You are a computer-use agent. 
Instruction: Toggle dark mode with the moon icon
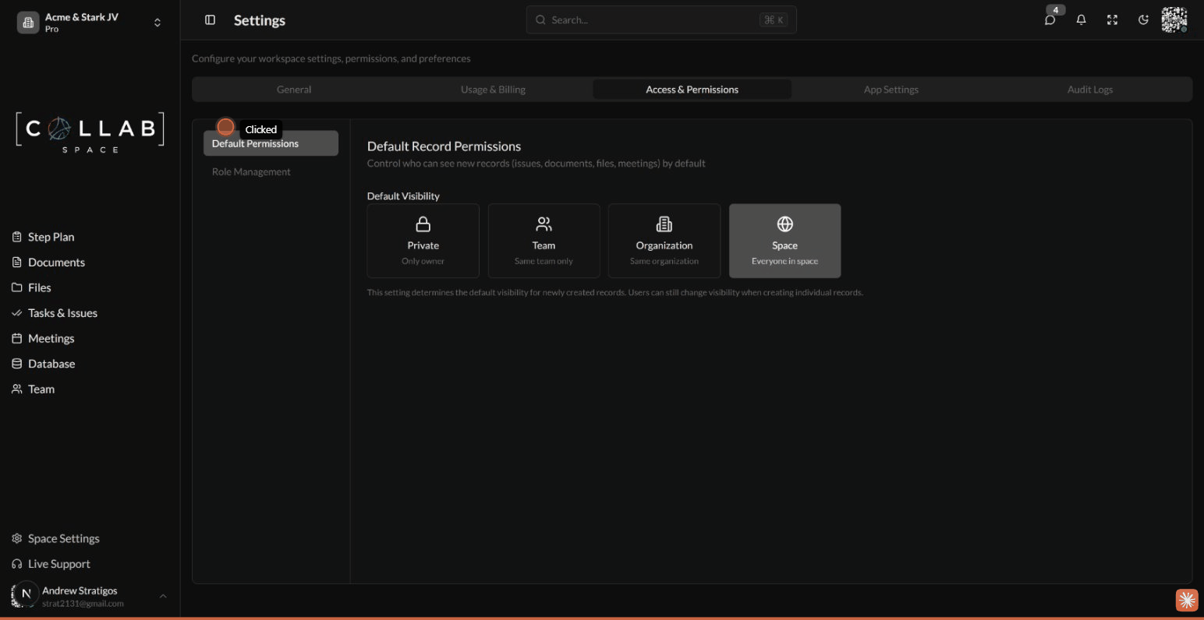point(1143,19)
